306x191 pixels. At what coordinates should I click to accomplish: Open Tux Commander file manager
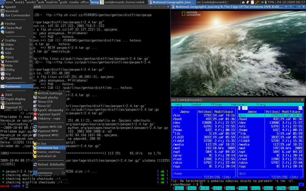coord(17,15)
